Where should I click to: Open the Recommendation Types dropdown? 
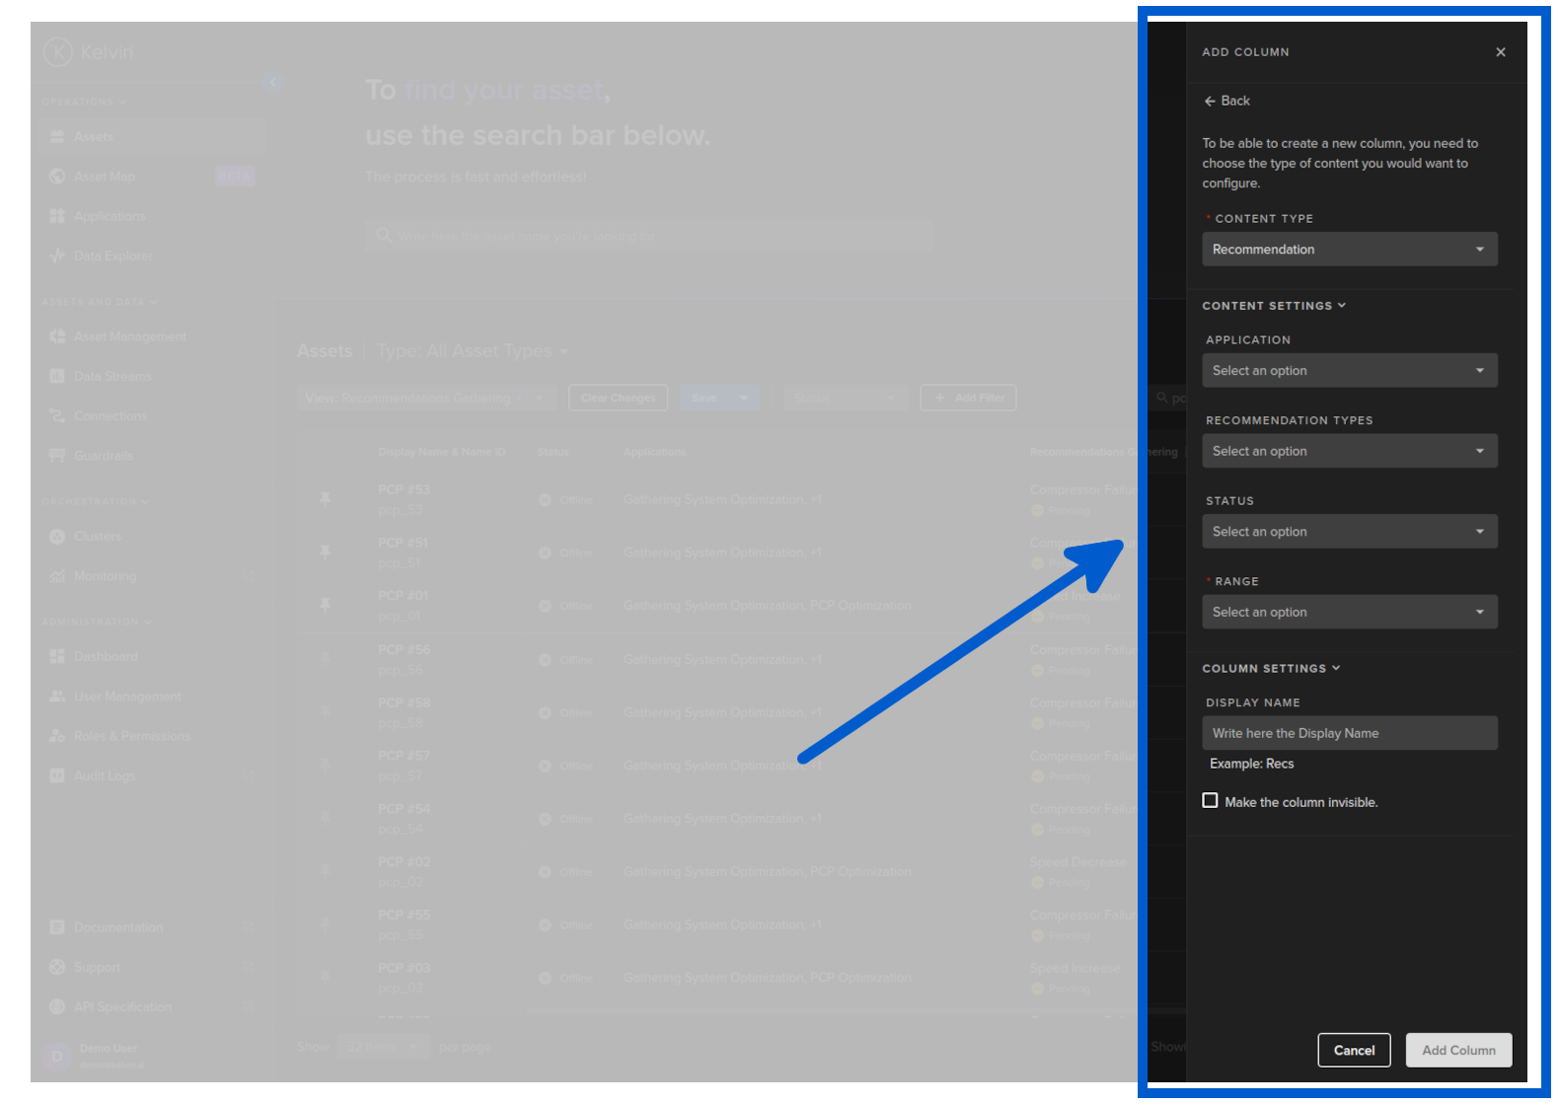pos(1349,451)
